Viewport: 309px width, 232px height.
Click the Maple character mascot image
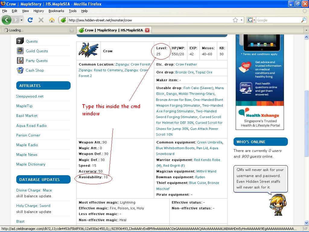(x=278, y=205)
